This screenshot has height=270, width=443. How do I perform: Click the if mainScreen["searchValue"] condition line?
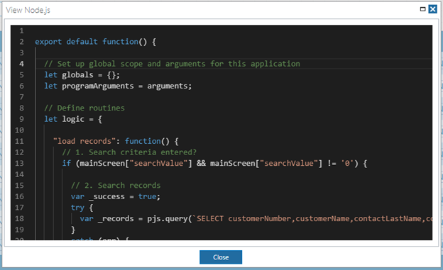tap(214, 163)
